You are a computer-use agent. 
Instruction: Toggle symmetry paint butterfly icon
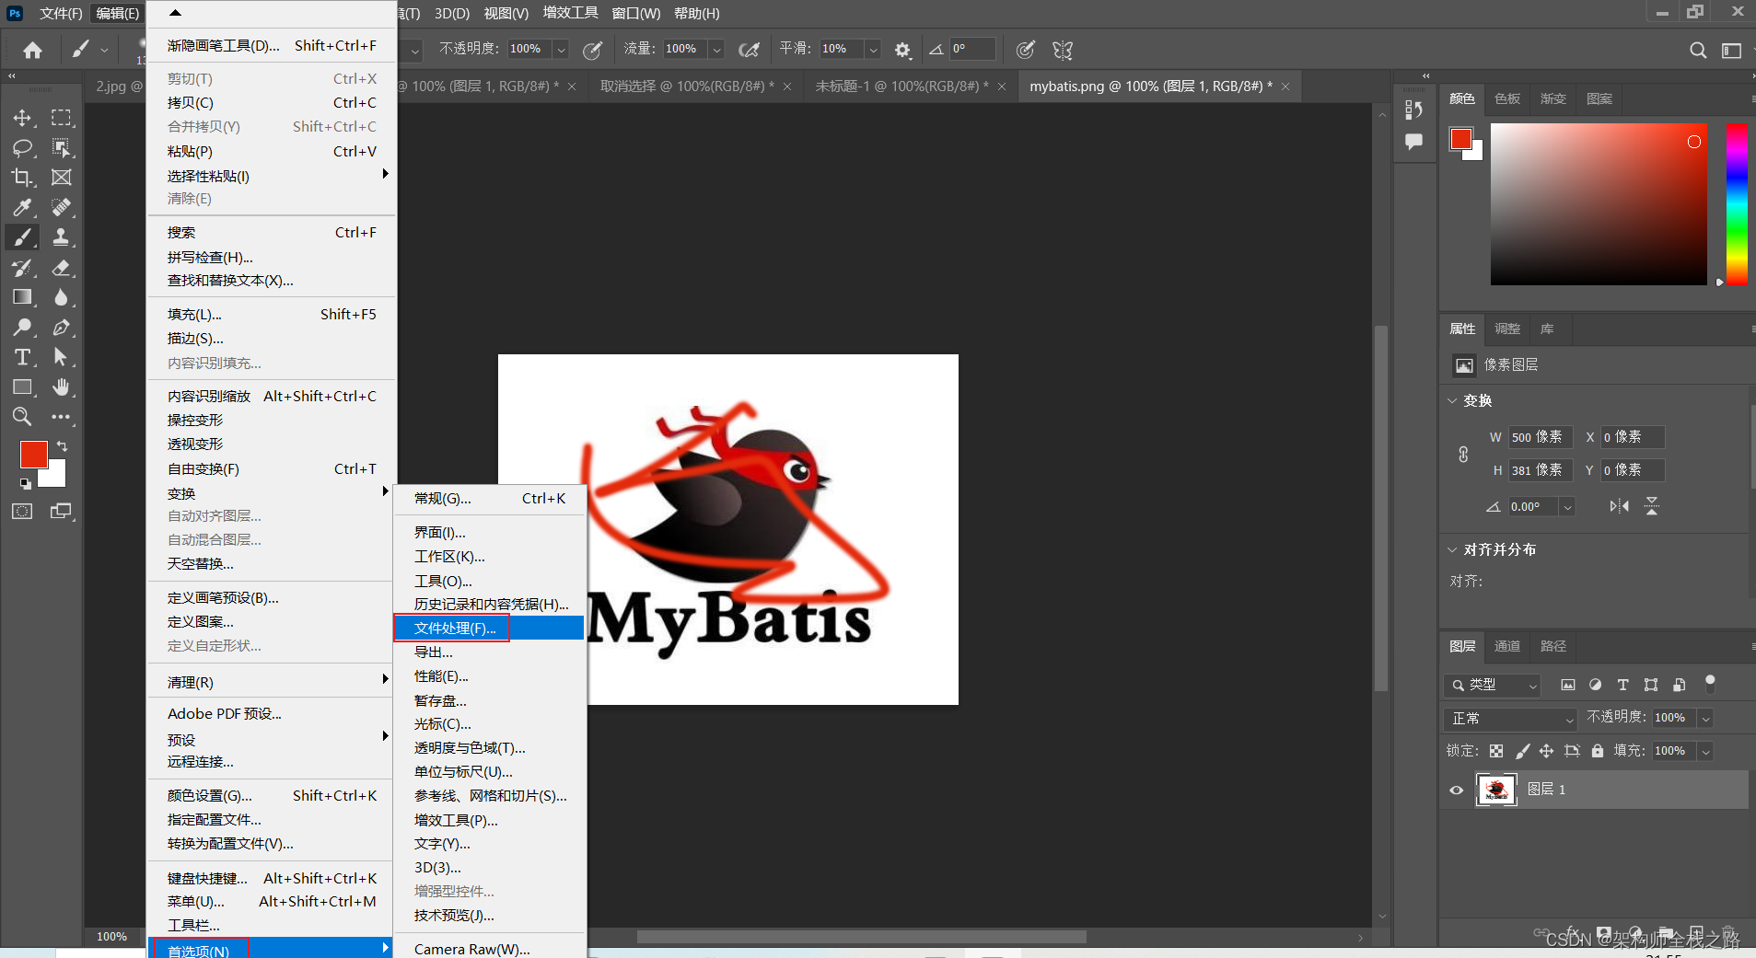1063,50
